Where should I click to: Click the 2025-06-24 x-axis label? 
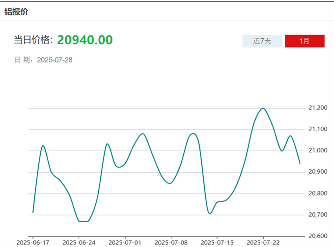point(79,243)
